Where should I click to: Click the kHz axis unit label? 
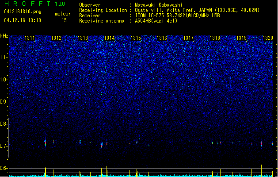tap(4, 36)
